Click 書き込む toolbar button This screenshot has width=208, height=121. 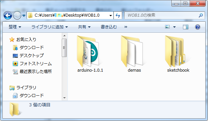coord(109,27)
